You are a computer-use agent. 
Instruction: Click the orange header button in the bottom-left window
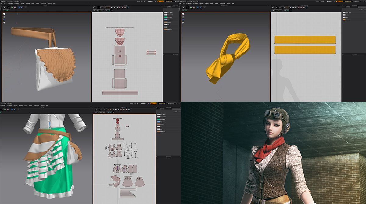[x=154, y=103]
